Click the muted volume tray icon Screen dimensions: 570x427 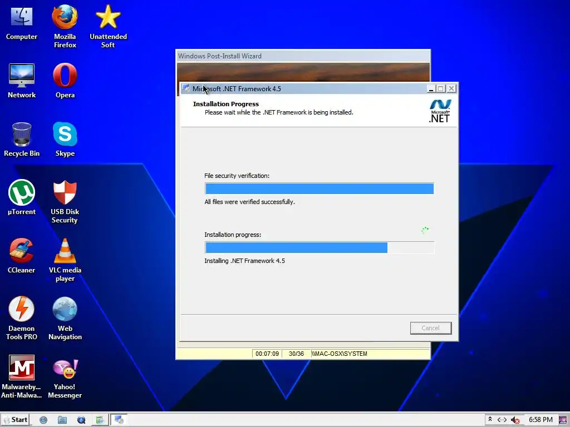point(515,420)
